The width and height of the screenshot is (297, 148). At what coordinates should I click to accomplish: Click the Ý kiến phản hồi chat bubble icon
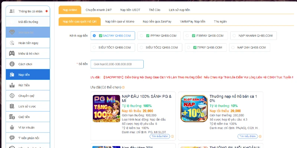pyautogui.click(x=12, y=138)
